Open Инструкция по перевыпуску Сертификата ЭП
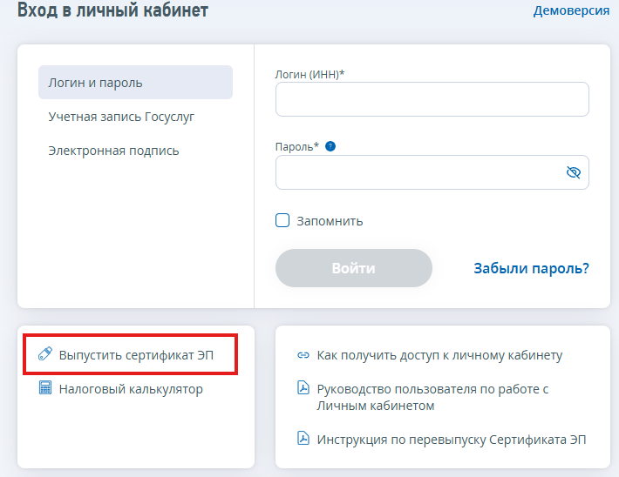 (x=452, y=439)
